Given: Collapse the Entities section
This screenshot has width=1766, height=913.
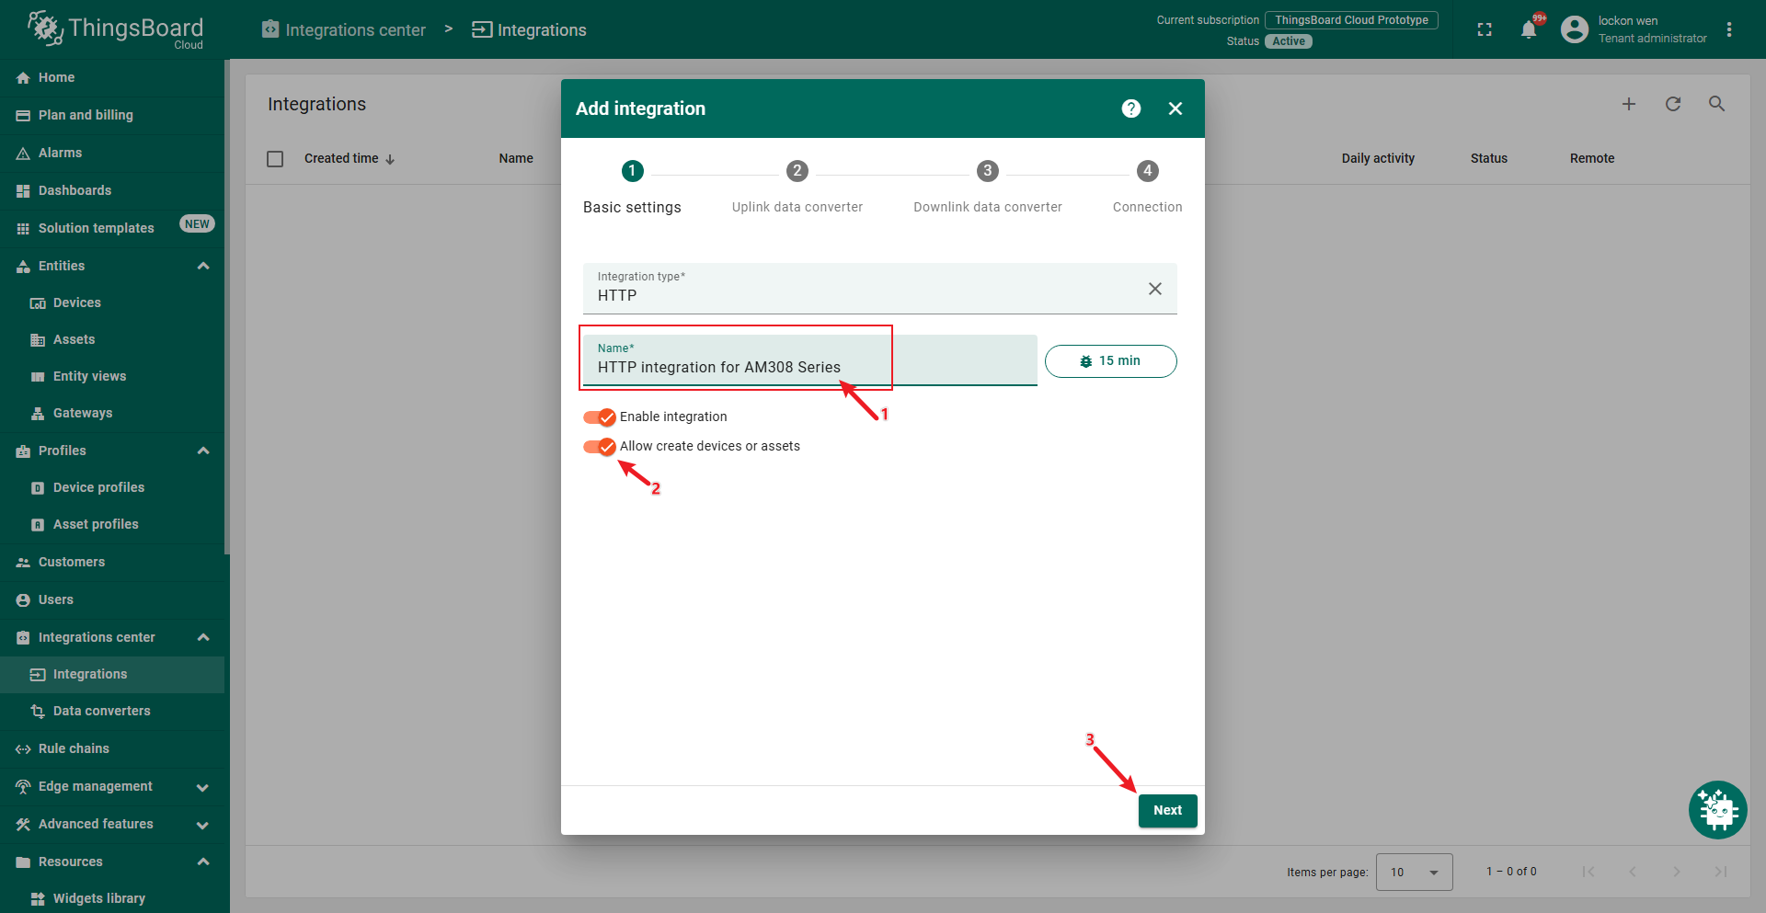Looking at the screenshot, I should [x=203, y=267].
